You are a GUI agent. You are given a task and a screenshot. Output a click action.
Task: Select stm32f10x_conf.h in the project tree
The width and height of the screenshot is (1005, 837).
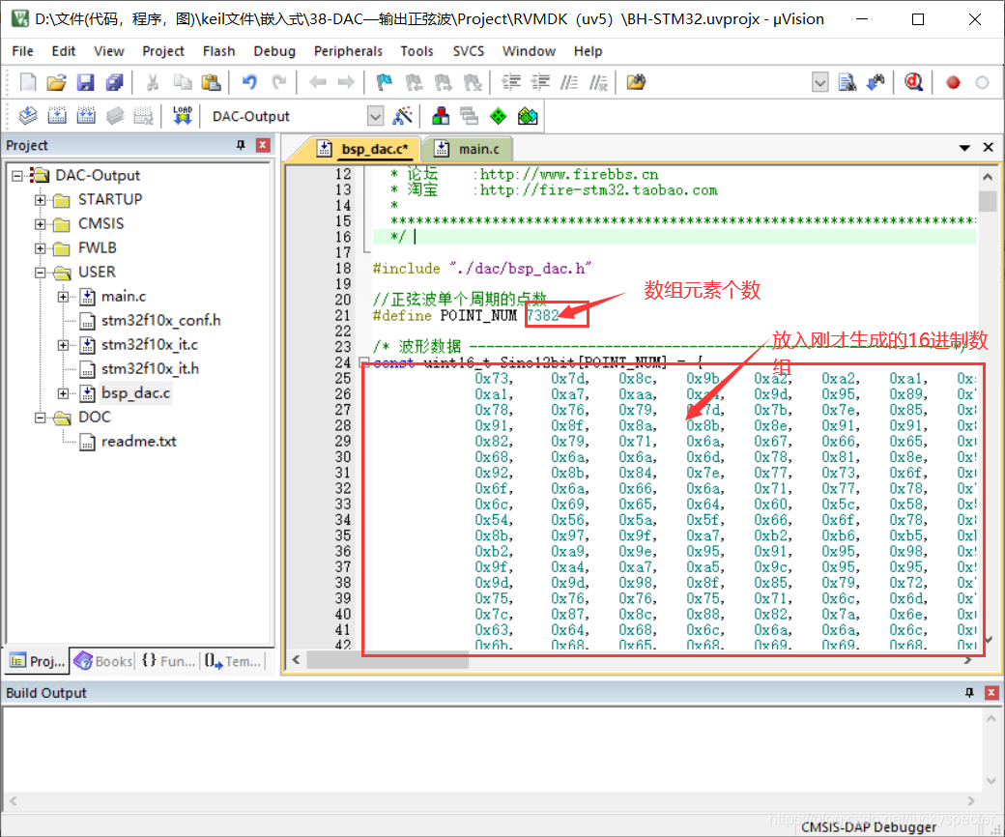160,320
